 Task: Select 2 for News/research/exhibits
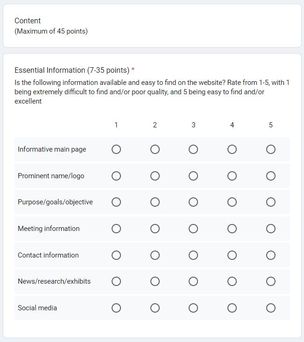[x=155, y=281]
